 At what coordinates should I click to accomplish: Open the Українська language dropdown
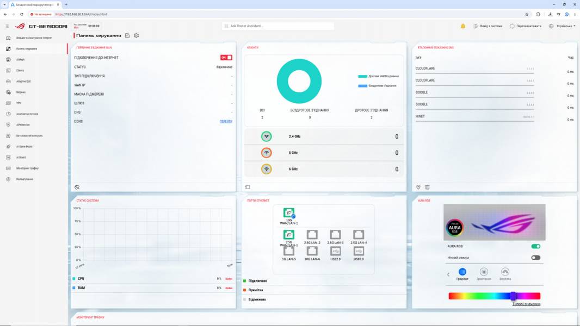pos(562,26)
